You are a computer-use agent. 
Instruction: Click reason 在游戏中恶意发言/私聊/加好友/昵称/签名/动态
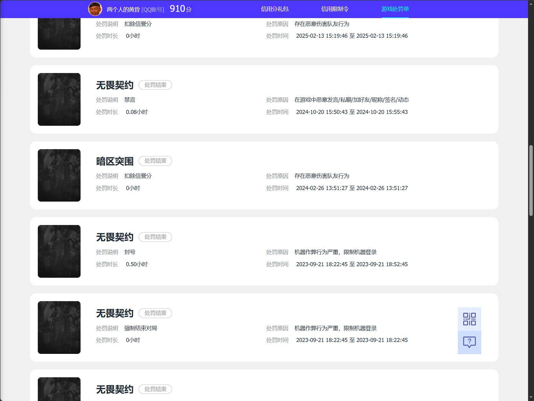(352, 100)
